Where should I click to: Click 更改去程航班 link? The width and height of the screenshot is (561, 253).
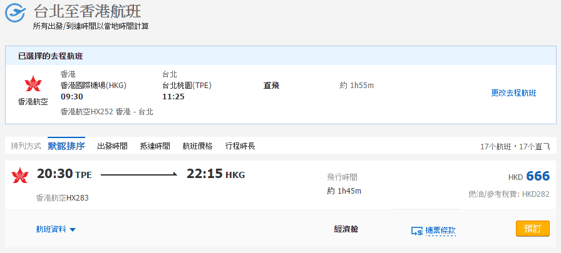pyautogui.click(x=513, y=93)
